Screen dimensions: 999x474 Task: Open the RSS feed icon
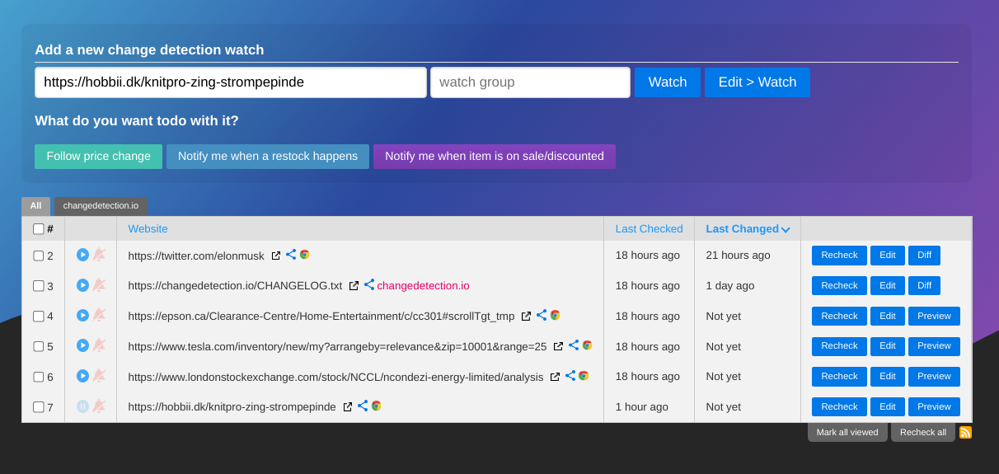965,432
